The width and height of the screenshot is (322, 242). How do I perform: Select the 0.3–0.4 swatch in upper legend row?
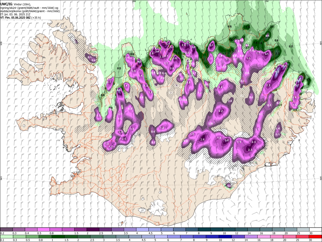[x=19, y=229]
